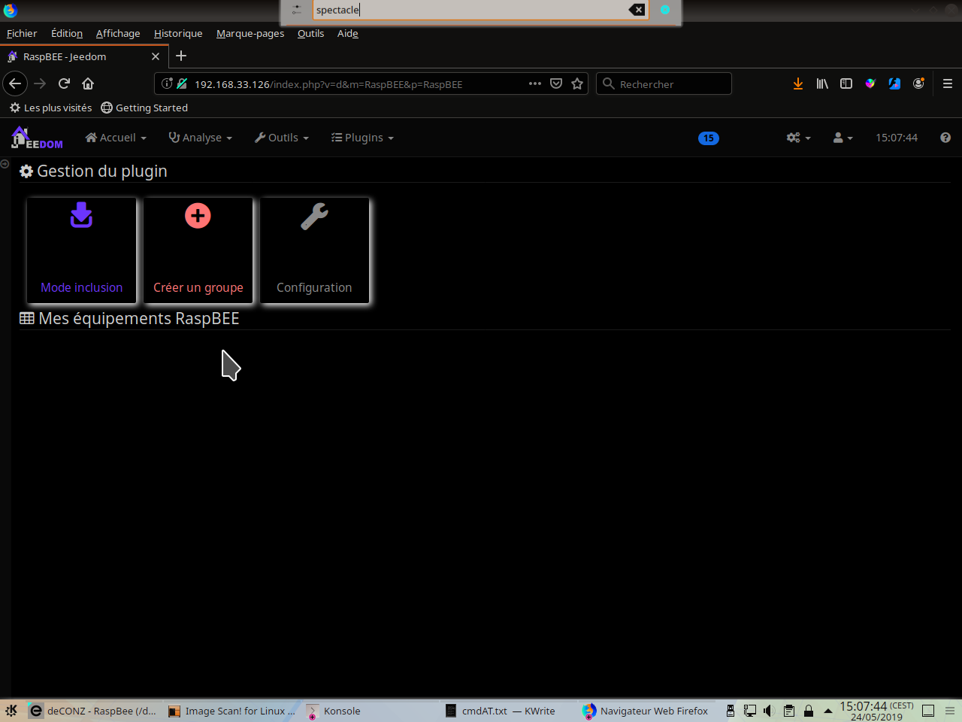The width and height of the screenshot is (962, 722).
Task: Expand the Outils dropdown in Jeedom
Action: pos(282,138)
